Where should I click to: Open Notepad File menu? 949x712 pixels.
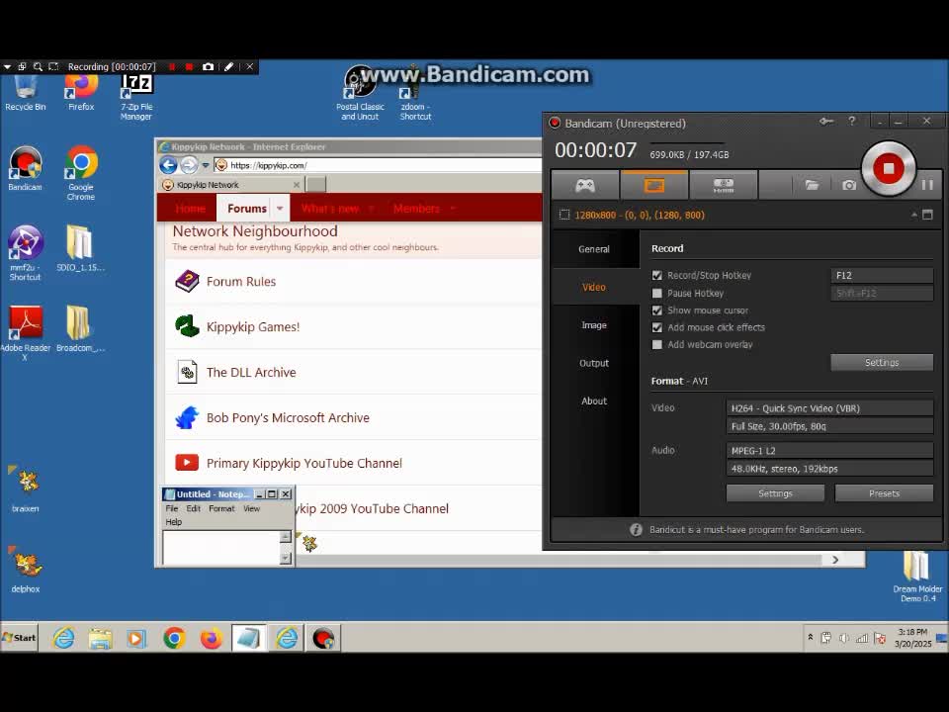[172, 508]
